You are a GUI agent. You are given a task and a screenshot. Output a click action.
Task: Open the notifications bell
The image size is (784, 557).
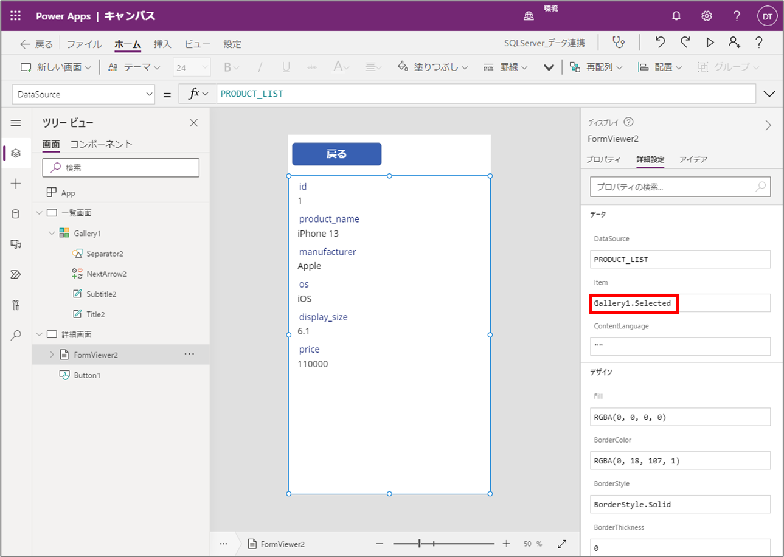[676, 16]
